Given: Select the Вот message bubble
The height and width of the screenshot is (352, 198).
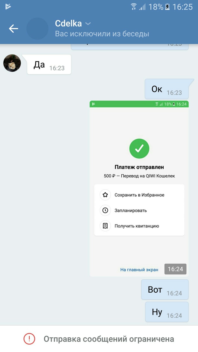Looking at the screenshot, I should pyautogui.click(x=165, y=289).
